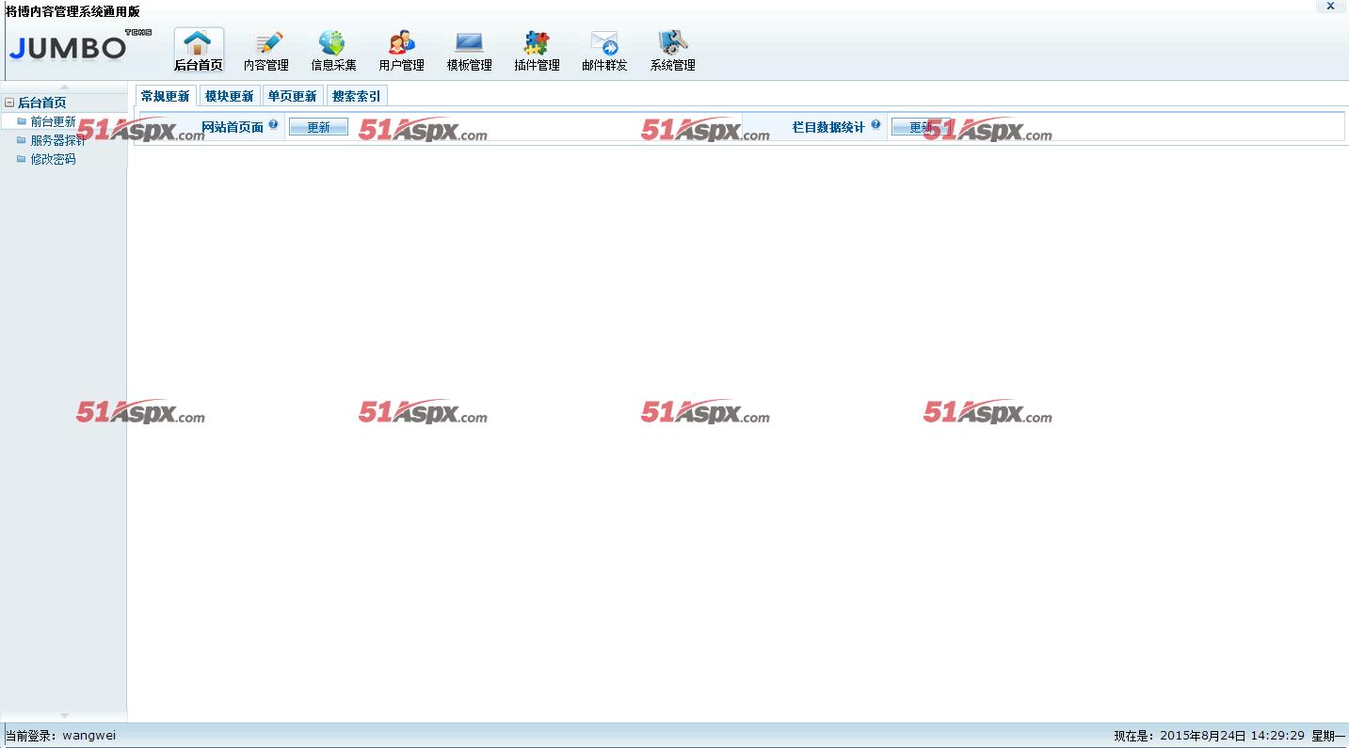Click the 将博内容管理系统通用版 title text
This screenshot has width=1349, height=748.
pyautogui.click(x=72, y=11)
